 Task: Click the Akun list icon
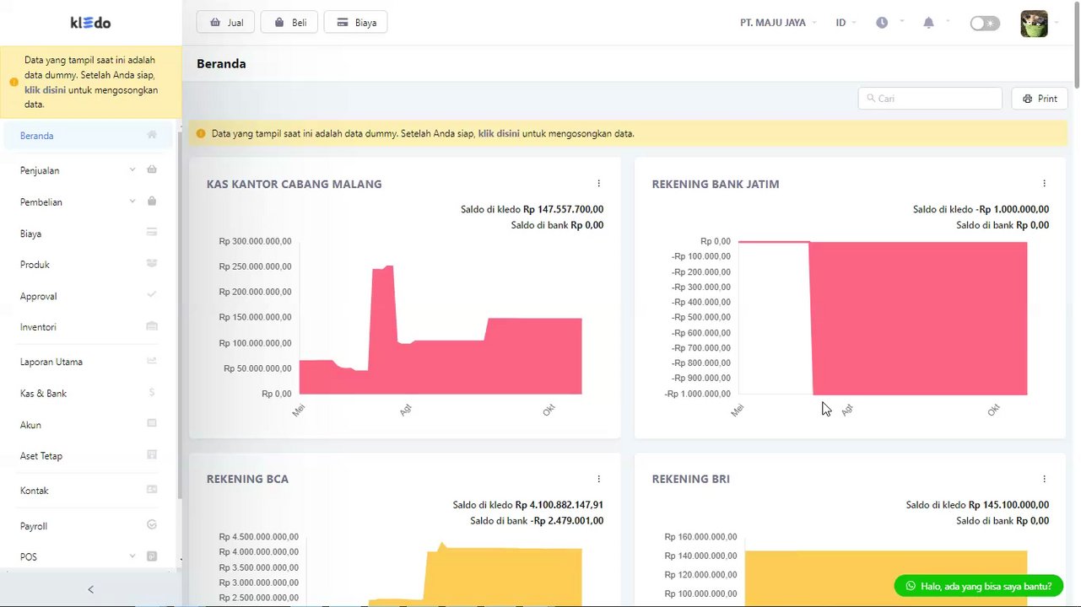pyautogui.click(x=152, y=424)
